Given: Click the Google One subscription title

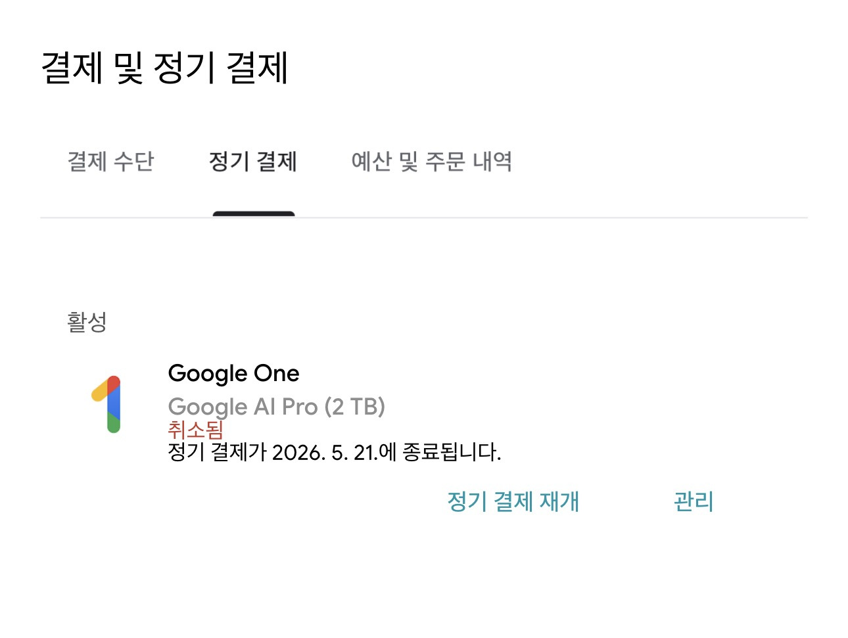Looking at the screenshot, I should [x=233, y=373].
